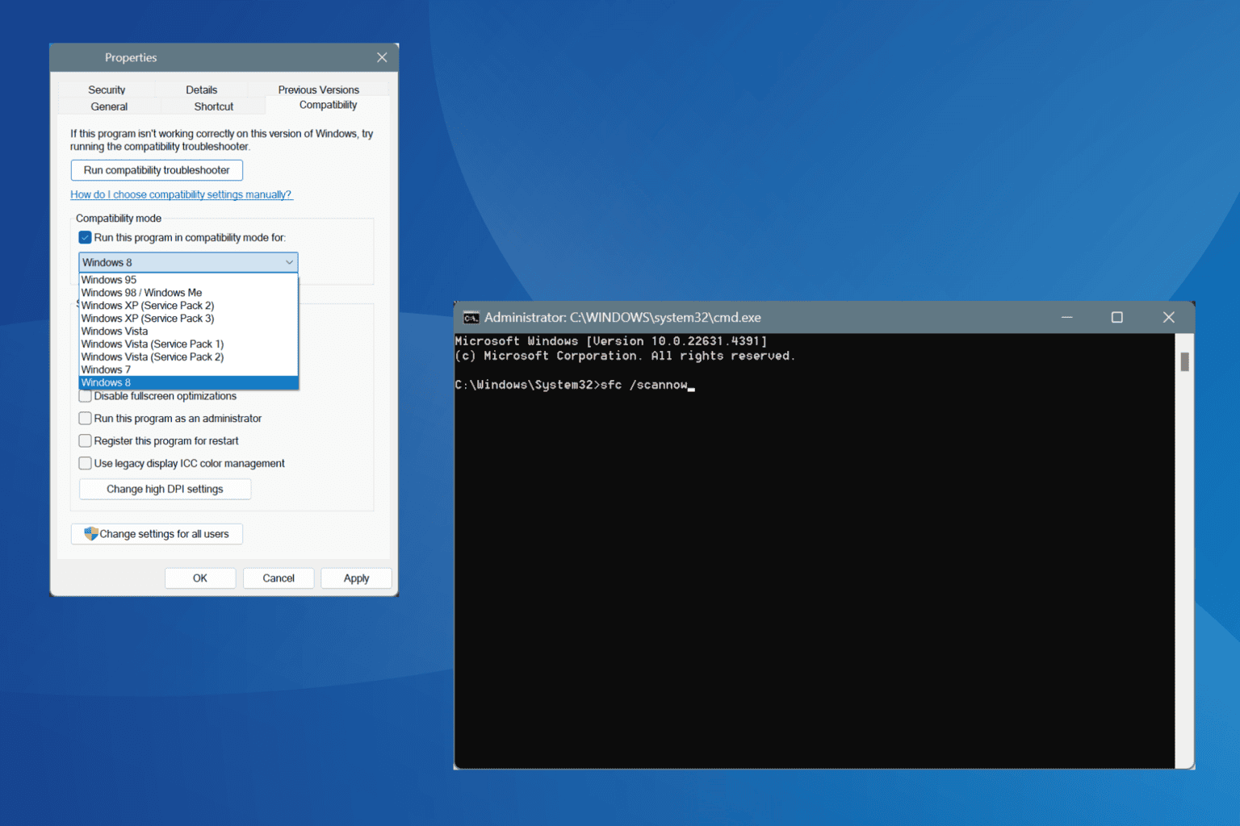Check Run this program as an administrator
The height and width of the screenshot is (826, 1240).
click(x=85, y=419)
